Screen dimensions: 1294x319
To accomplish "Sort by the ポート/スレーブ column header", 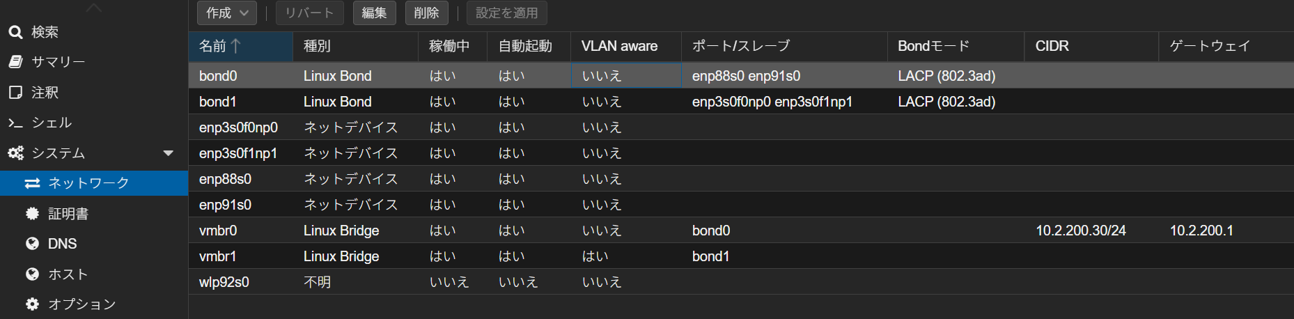I will [784, 46].
